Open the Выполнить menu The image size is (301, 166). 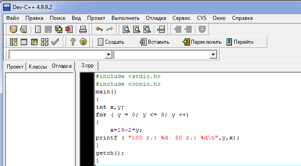pyautogui.click(x=125, y=18)
